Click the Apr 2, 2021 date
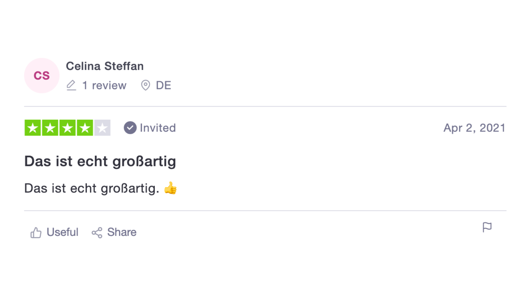The height and width of the screenshot is (297, 529). pos(474,128)
